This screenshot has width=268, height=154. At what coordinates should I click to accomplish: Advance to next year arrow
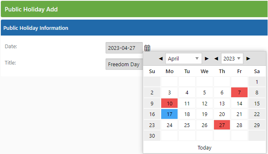click(248, 58)
